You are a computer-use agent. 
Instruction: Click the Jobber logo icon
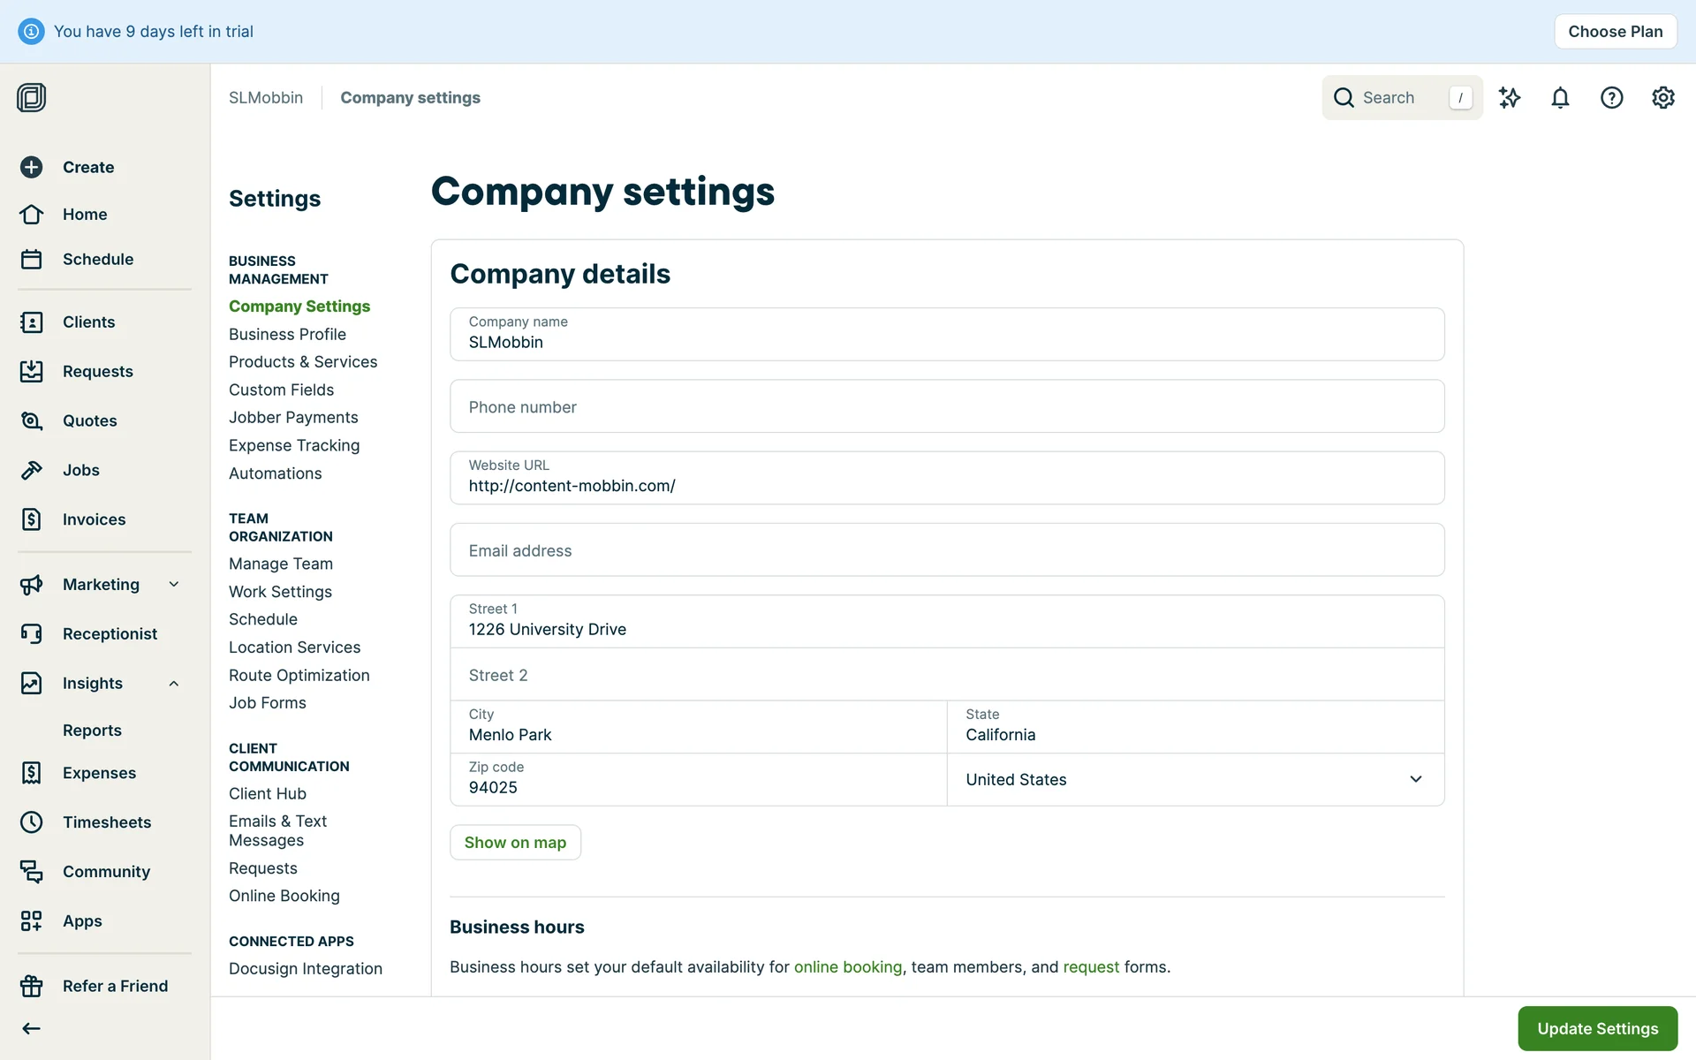pyautogui.click(x=32, y=97)
